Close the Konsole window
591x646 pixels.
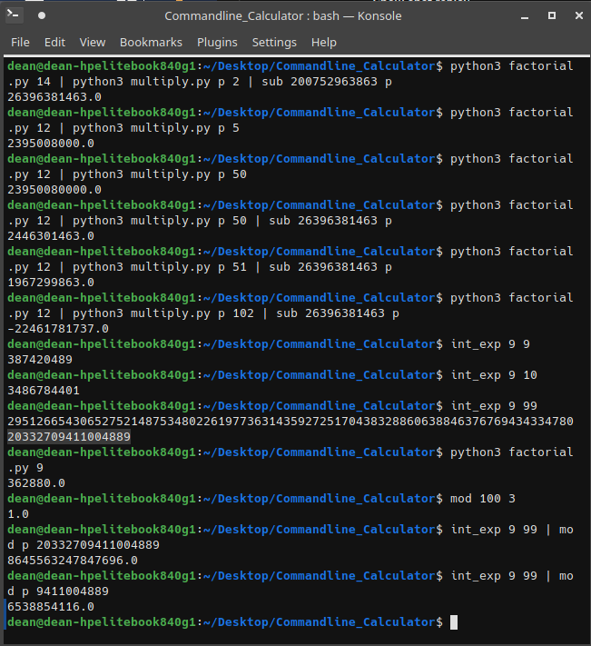click(x=579, y=15)
